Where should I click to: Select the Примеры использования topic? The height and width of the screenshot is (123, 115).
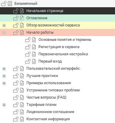(x=49, y=83)
